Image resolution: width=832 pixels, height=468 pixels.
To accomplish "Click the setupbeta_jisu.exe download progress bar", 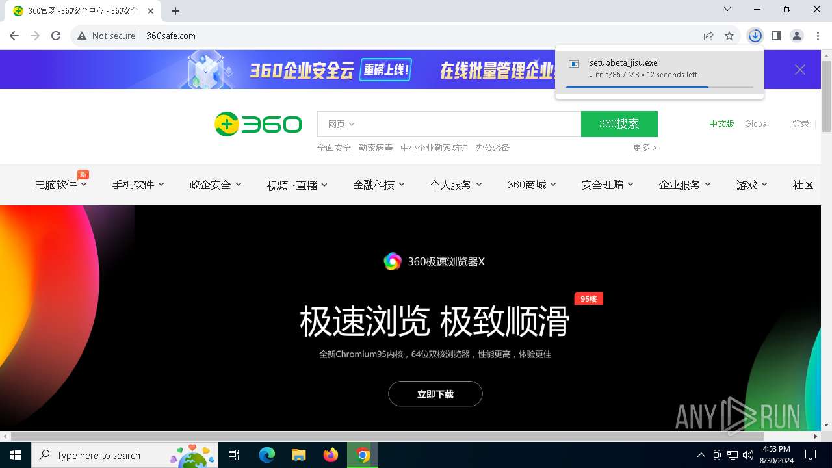I will 659,87.
